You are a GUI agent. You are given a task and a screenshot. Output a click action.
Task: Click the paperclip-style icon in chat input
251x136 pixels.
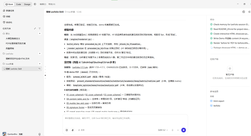coord(72,130)
